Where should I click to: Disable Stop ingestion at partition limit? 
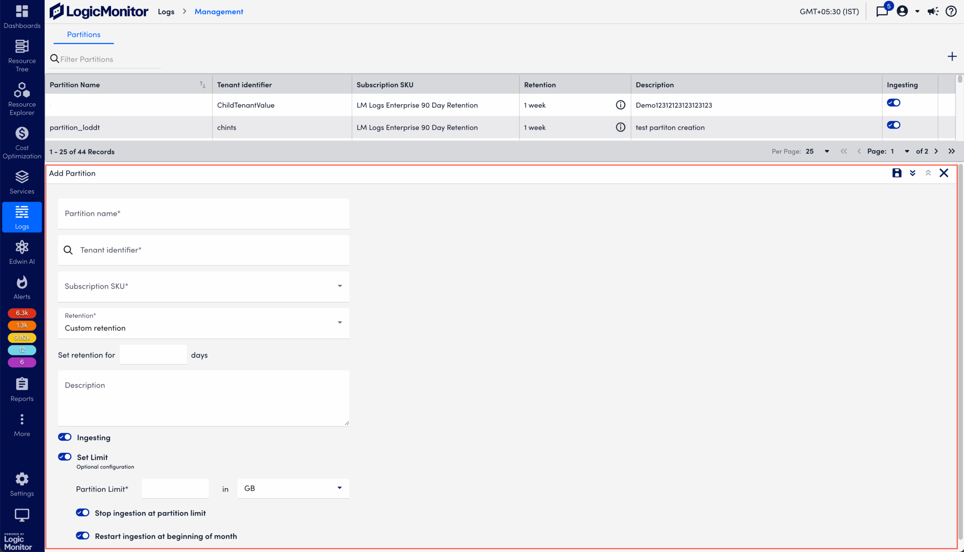pyautogui.click(x=82, y=513)
